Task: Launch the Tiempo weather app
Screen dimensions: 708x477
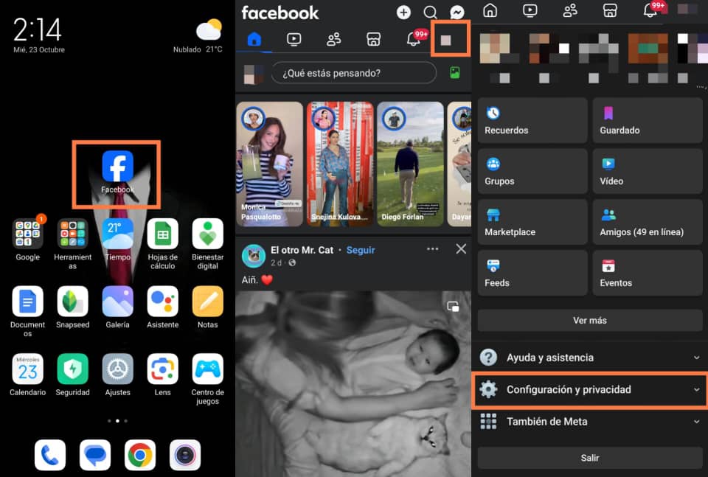Action: (x=117, y=234)
